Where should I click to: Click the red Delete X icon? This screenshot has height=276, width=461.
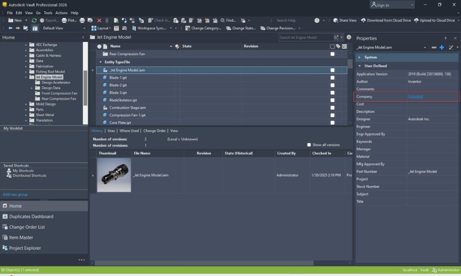click(99, 20)
